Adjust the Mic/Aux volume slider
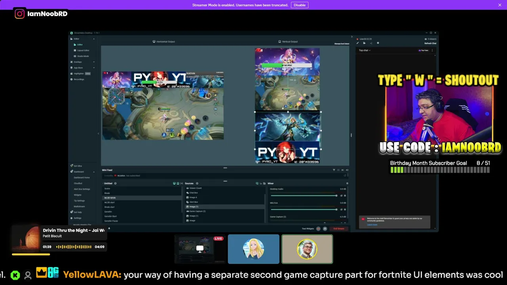Viewport: 507px width, 285px height. [x=303, y=209]
